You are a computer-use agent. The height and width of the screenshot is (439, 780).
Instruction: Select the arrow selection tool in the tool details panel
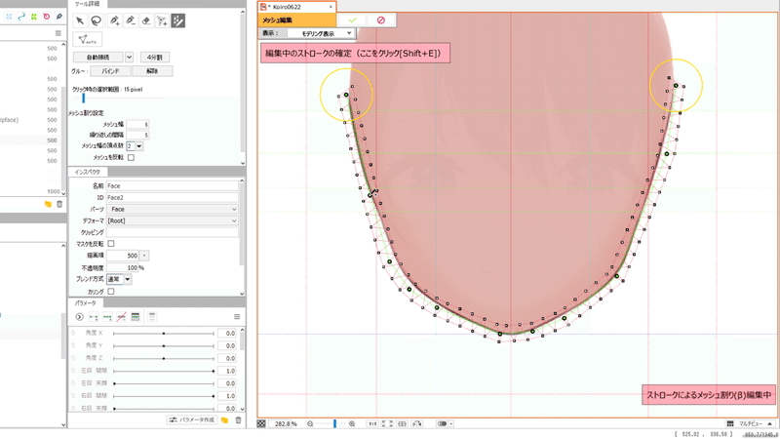[x=80, y=20]
